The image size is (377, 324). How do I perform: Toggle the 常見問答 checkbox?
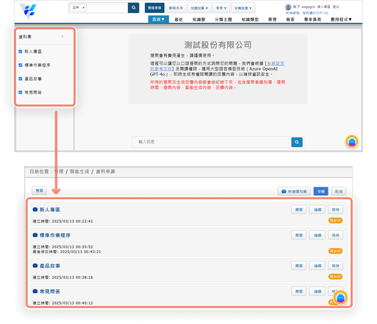21,92
